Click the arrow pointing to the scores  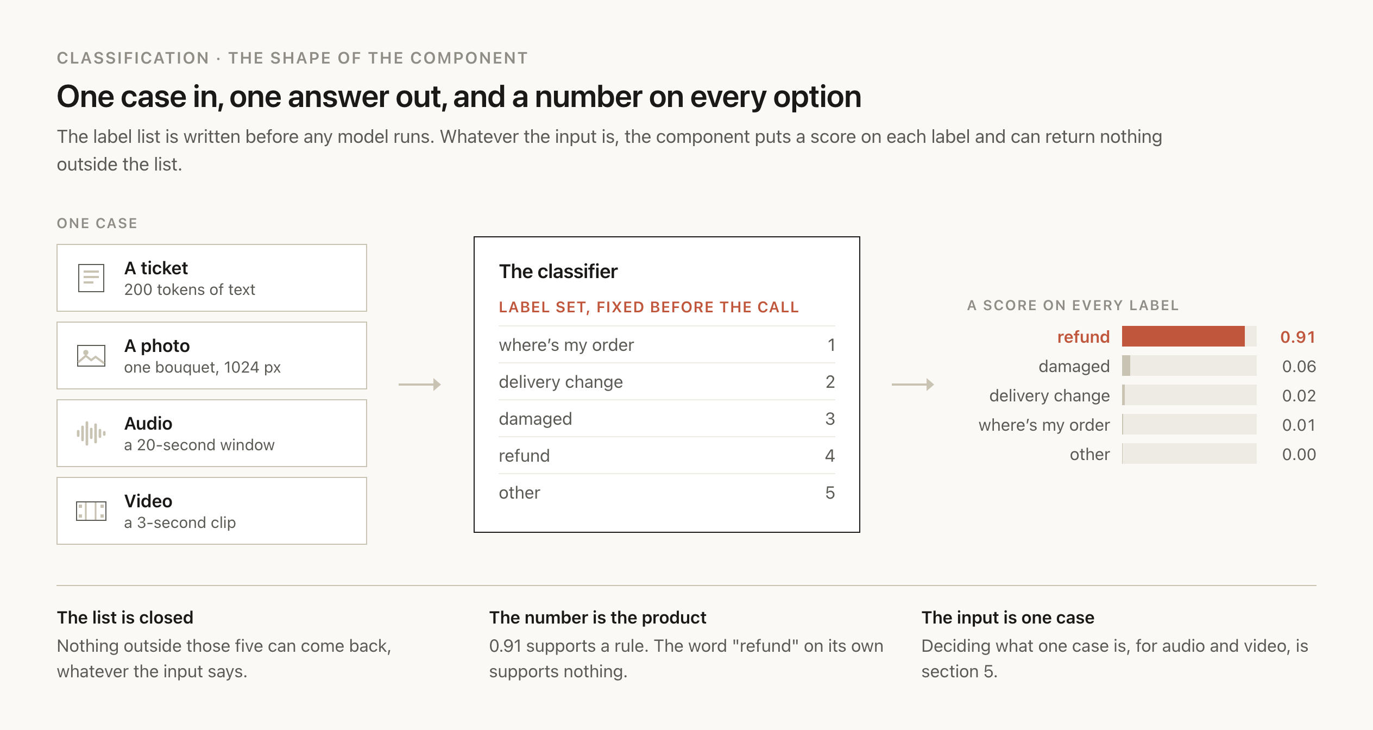point(912,385)
